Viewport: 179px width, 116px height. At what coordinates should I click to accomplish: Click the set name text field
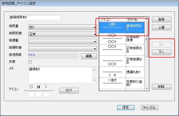coord(35,18)
